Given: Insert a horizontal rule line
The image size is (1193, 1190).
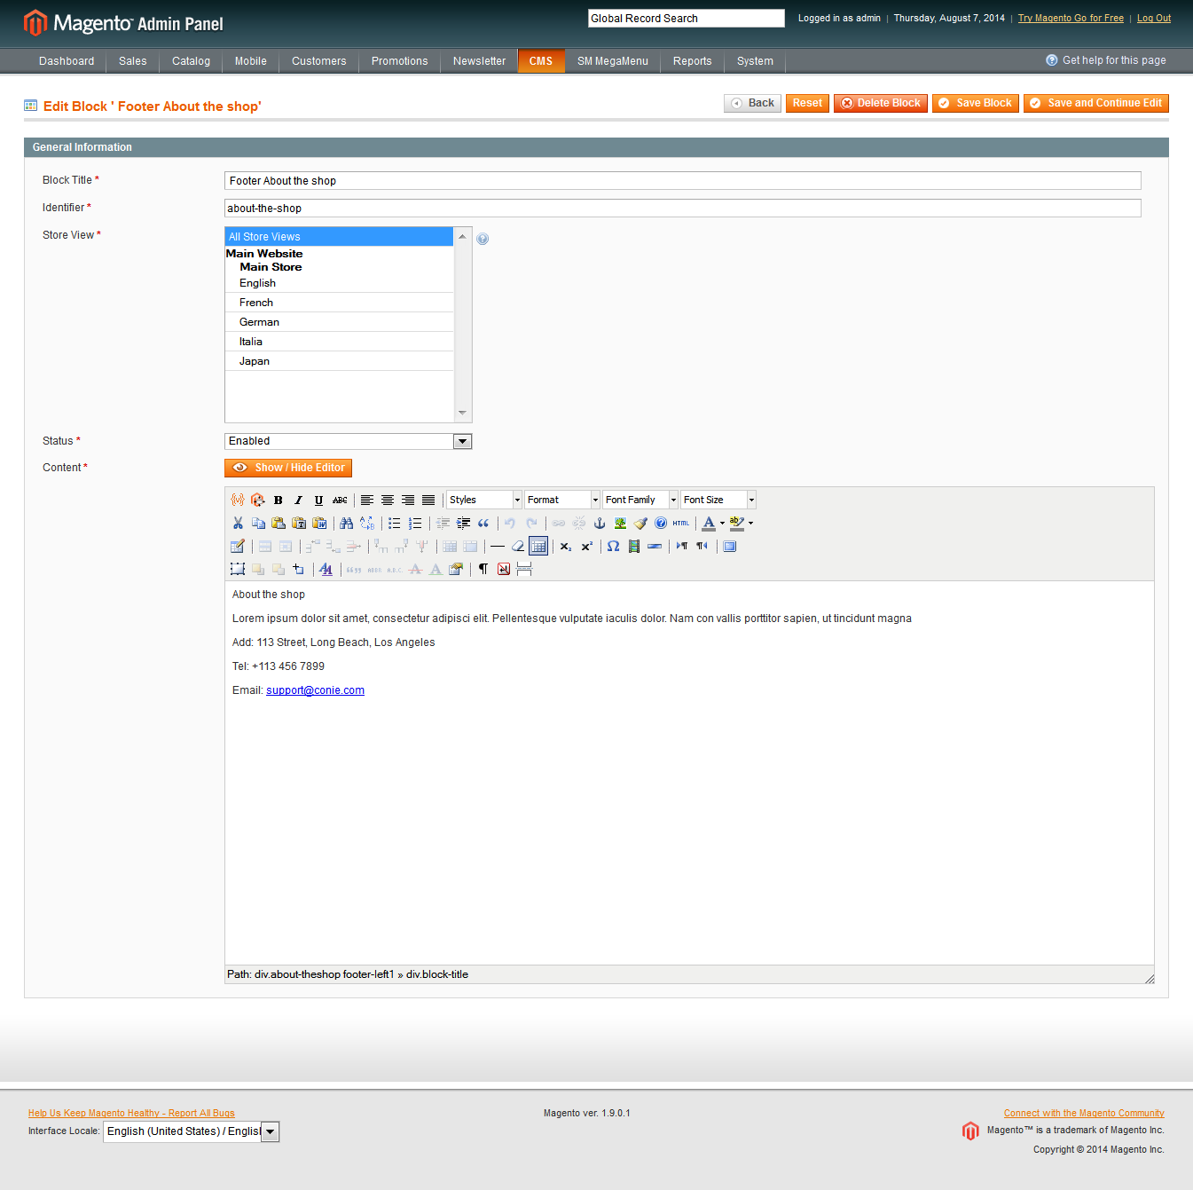Looking at the screenshot, I should coord(497,546).
